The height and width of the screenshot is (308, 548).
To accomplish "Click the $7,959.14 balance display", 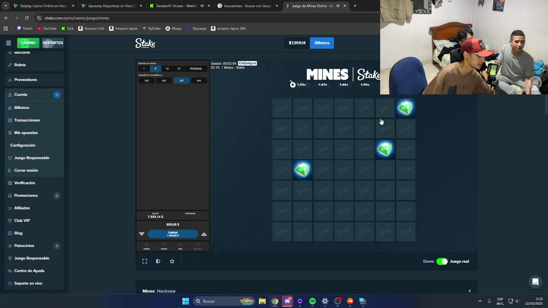I will coord(297,43).
